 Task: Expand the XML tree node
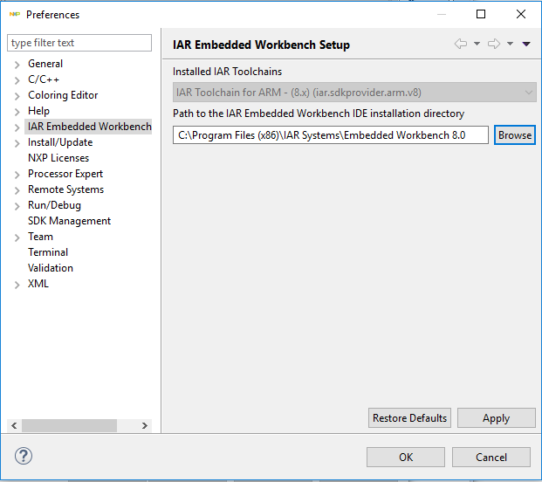[x=17, y=285]
